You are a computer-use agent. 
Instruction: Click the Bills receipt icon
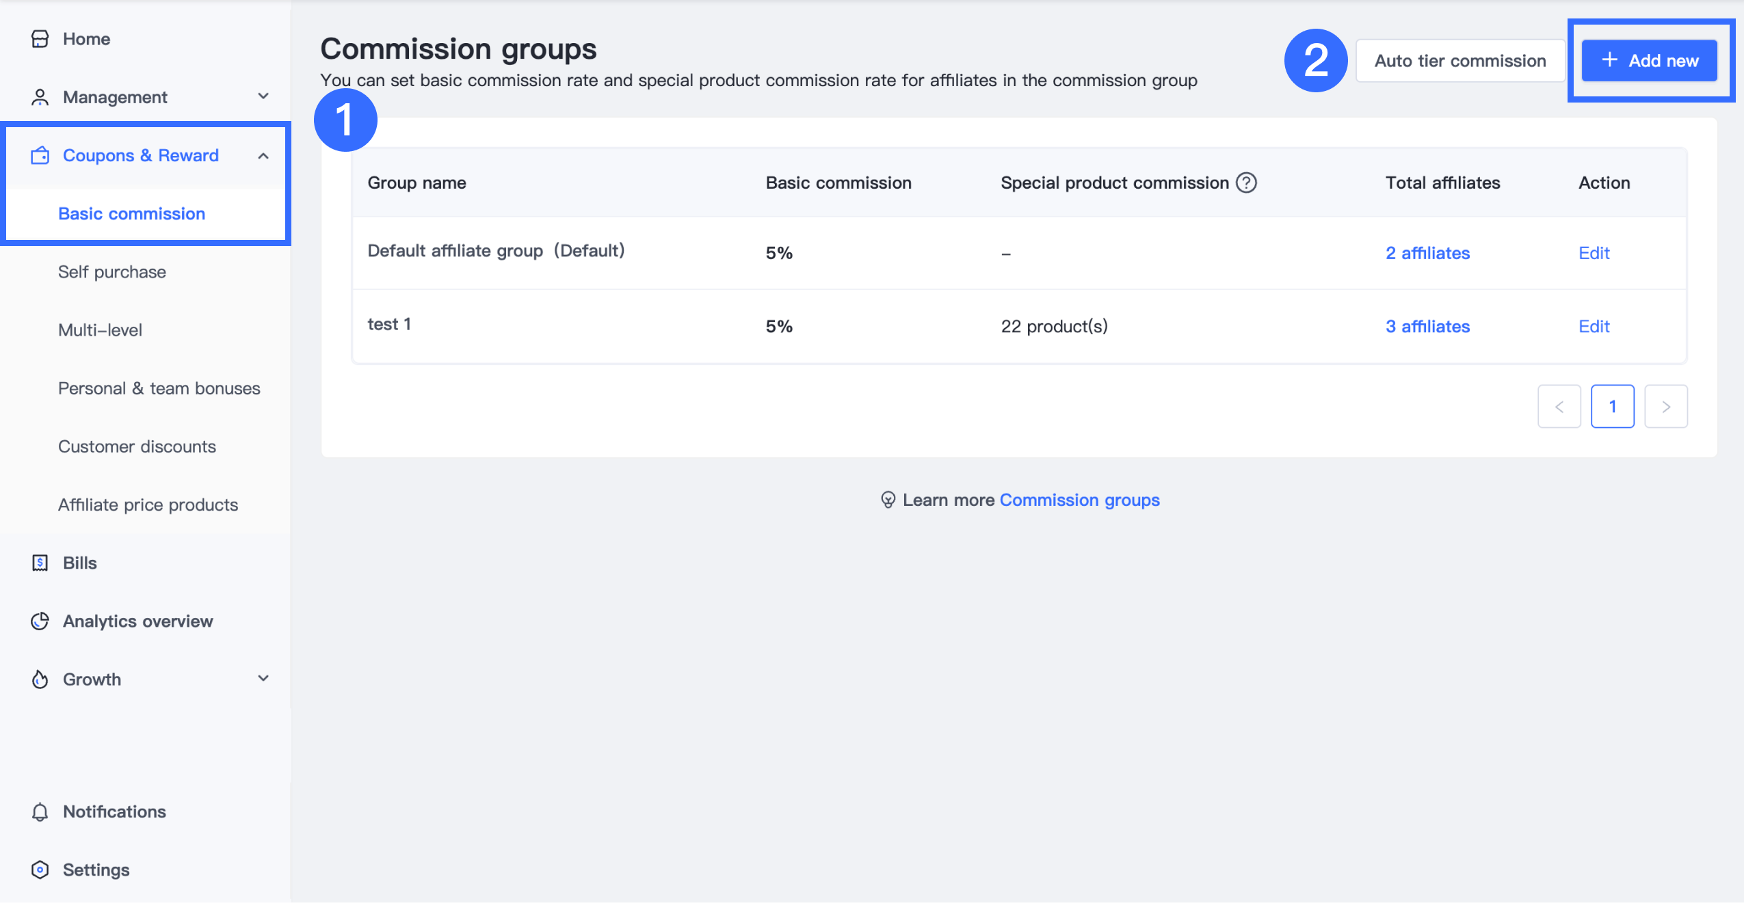[40, 563]
